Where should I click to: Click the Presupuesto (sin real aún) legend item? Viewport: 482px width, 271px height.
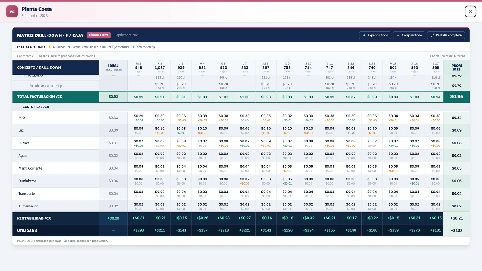[x=87, y=47]
